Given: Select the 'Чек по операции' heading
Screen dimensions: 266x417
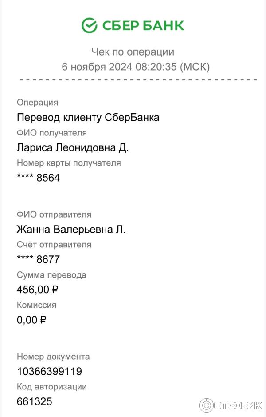Looking at the screenshot, I should (x=133, y=52).
